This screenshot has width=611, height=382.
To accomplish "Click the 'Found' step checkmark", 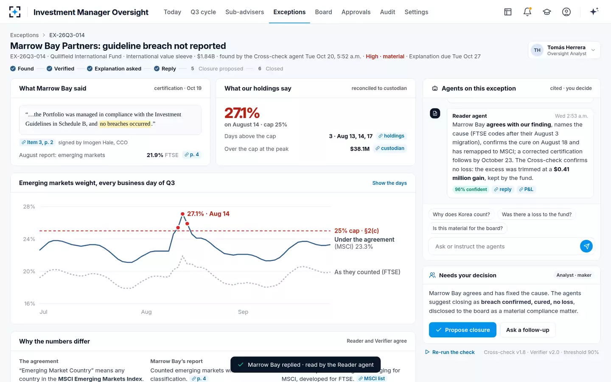I will [x=13, y=68].
